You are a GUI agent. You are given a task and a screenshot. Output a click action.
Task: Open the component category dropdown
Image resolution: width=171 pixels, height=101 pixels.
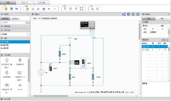15,34
